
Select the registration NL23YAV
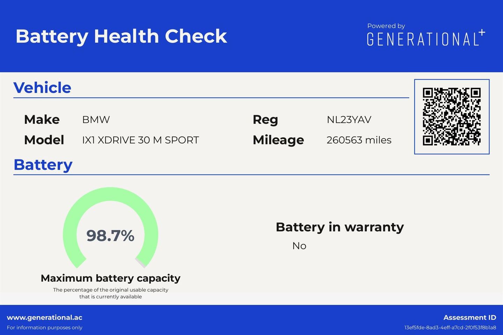(349, 120)
